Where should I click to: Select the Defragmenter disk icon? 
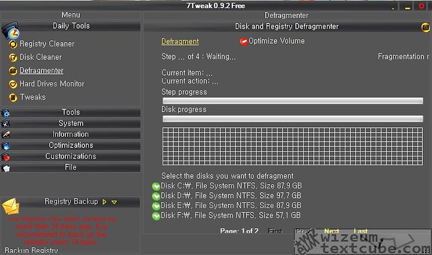(13, 71)
